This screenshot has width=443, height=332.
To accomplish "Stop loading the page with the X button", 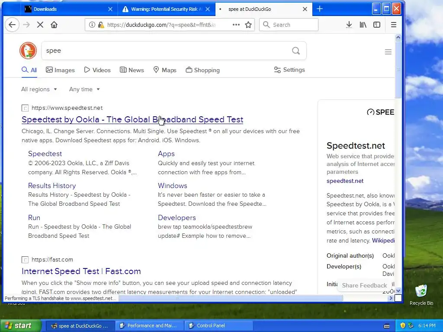I will [x=40, y=25].
